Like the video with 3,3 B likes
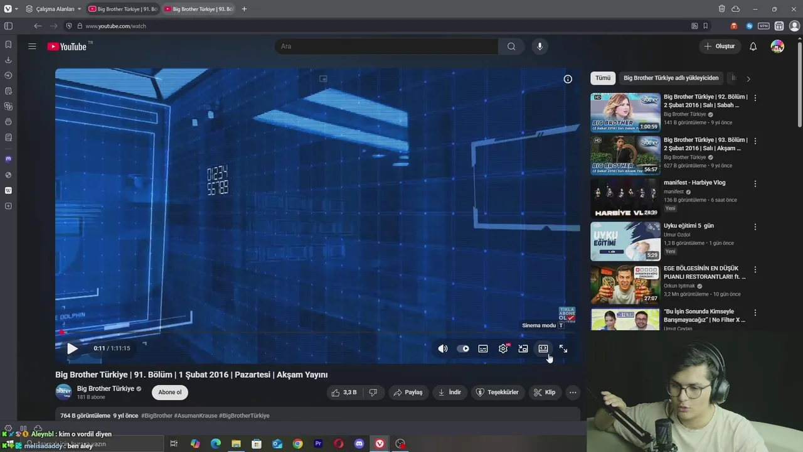The height and width of the screenshot is (452, 803). point(344,392)
